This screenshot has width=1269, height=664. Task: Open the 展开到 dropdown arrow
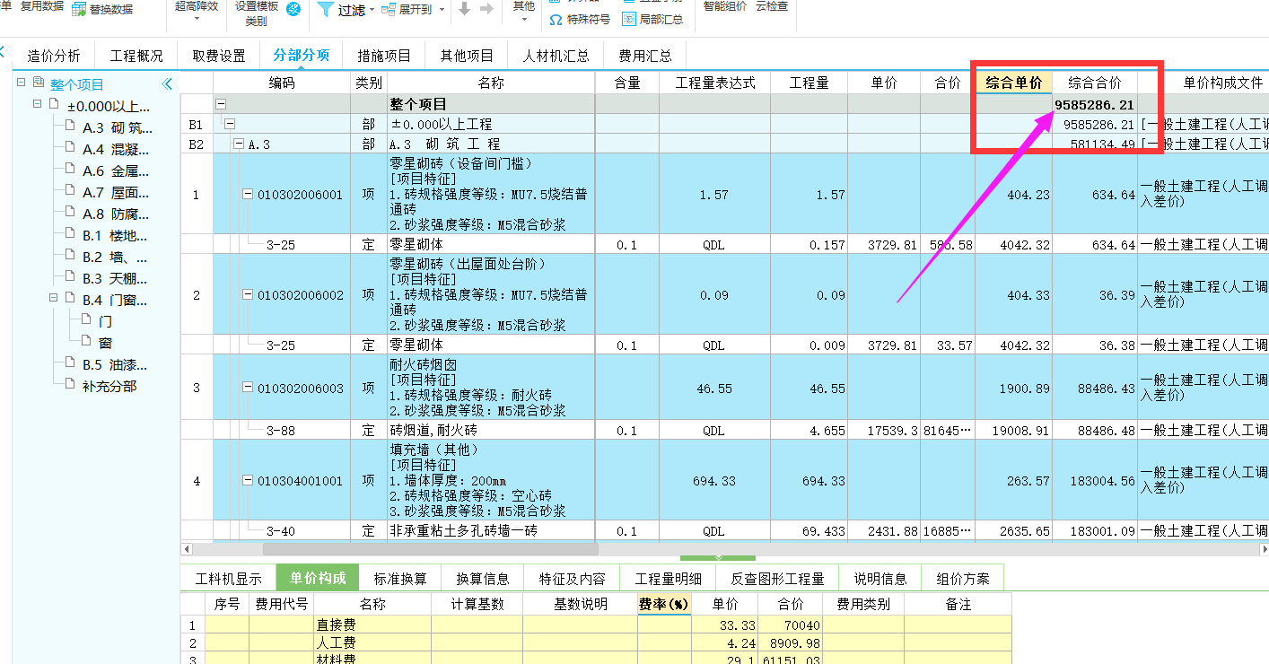[x=440, y=11]
